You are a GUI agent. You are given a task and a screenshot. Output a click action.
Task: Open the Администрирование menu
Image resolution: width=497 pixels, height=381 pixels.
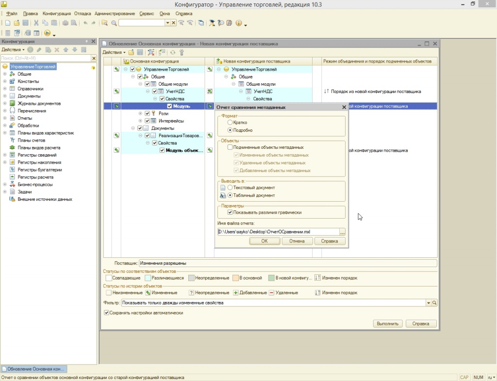115,14
